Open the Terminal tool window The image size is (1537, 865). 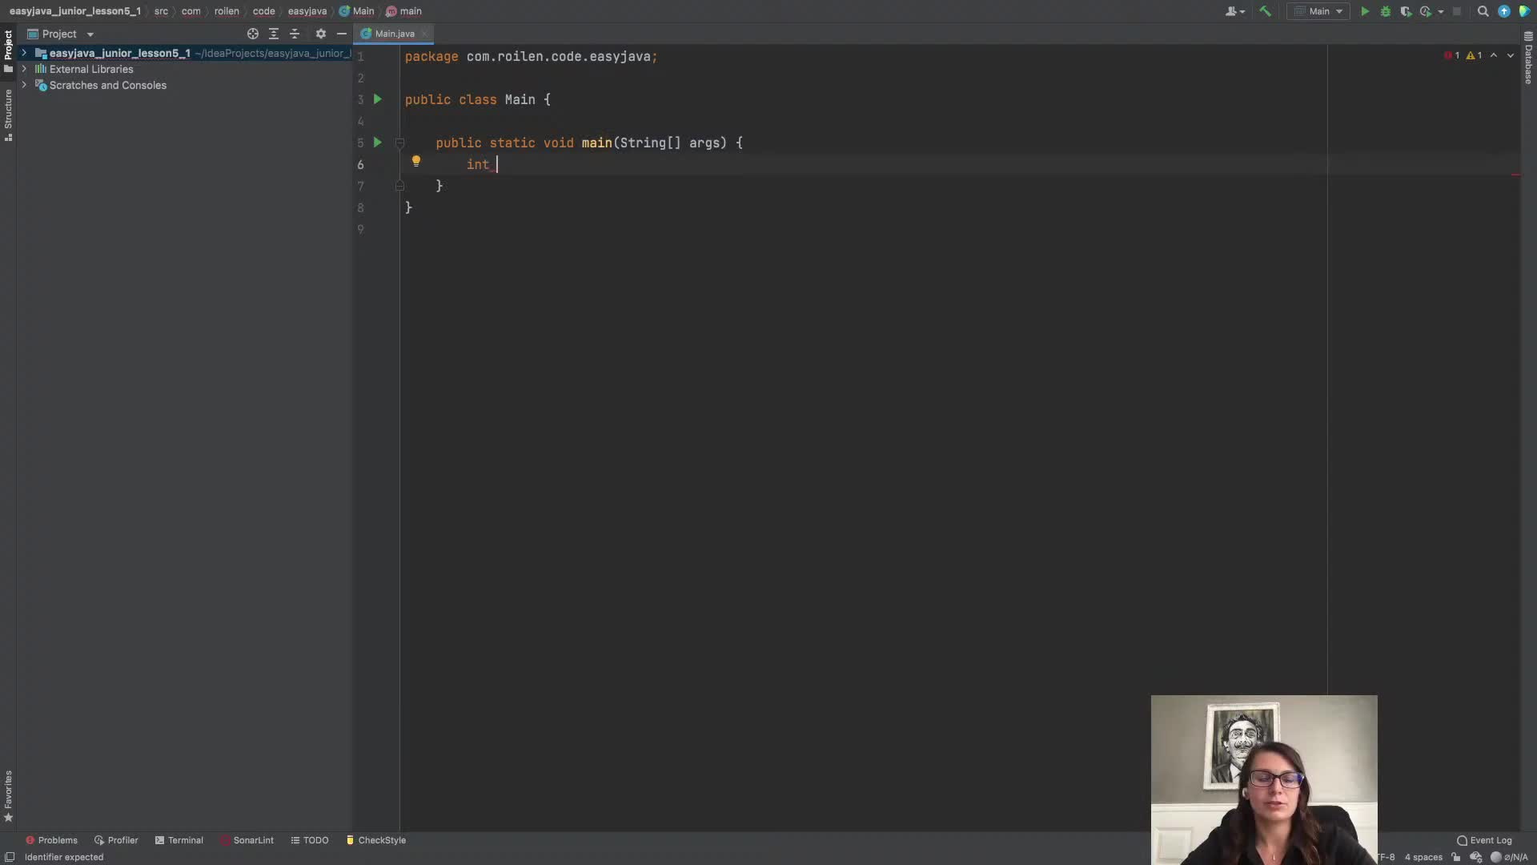(179, 840)
